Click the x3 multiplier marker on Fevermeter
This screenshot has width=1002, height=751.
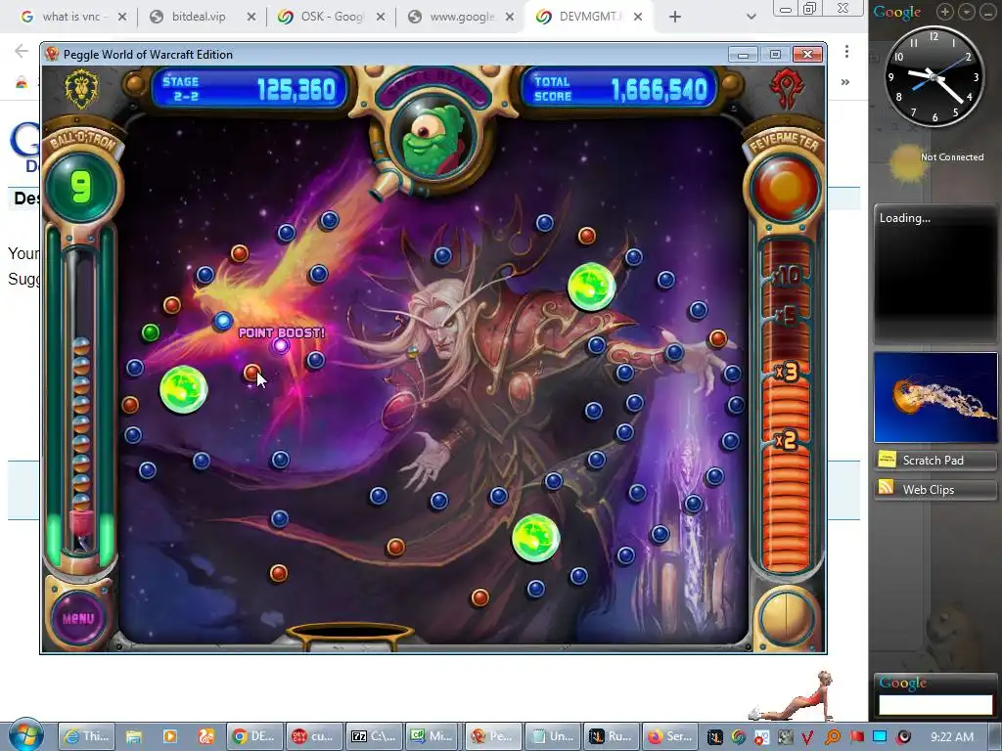pyautogui.click(x=786, y=372)
